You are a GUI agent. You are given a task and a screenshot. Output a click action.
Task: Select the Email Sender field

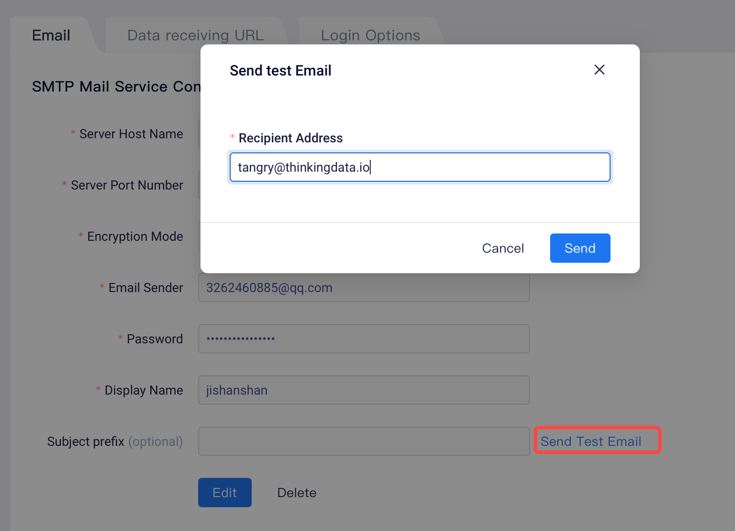click(x=364, y=287)
